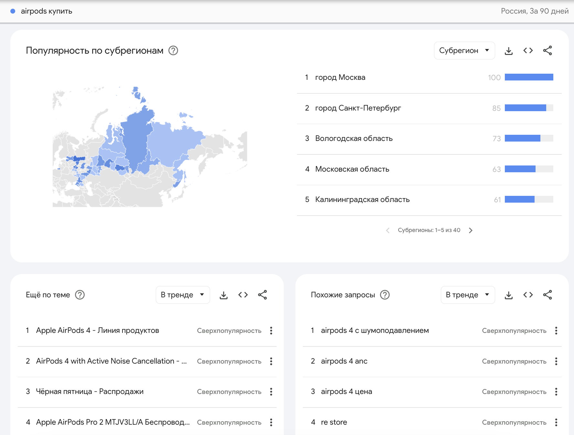Open topic Apple AirPods 4 - Линия продуктов

click(98, 330)
